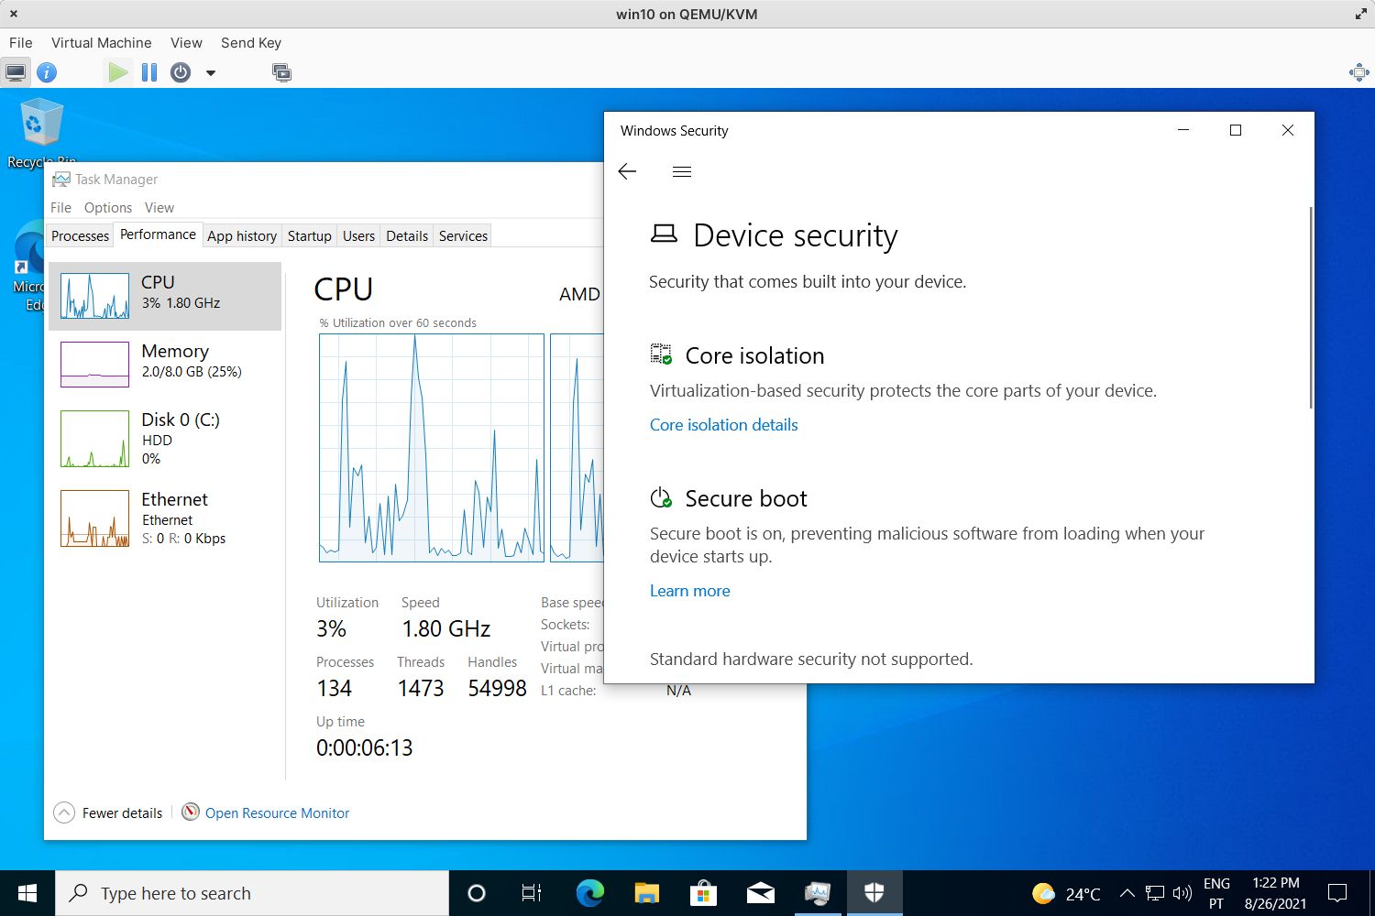This screenshot has height=916, width=1375.
Task: Open the Mail app from the taskbar
Action: click(x=761, y=893)
